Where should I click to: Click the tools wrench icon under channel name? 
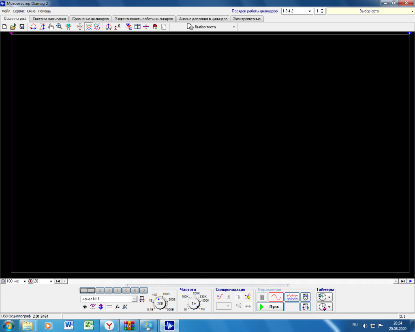pos(125,307)
